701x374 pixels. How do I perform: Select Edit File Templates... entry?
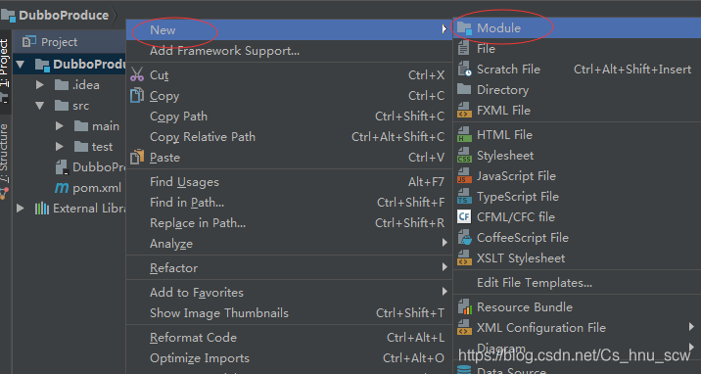point(578,282)
